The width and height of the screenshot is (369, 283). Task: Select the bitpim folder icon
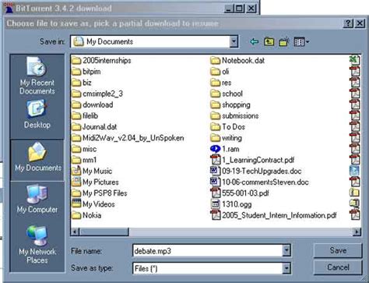point(76,72)
